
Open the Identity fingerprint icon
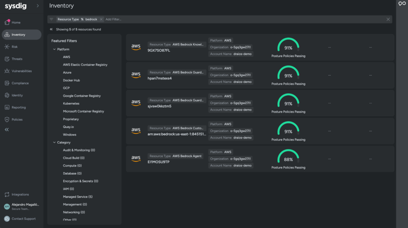(x=7, y=95)
